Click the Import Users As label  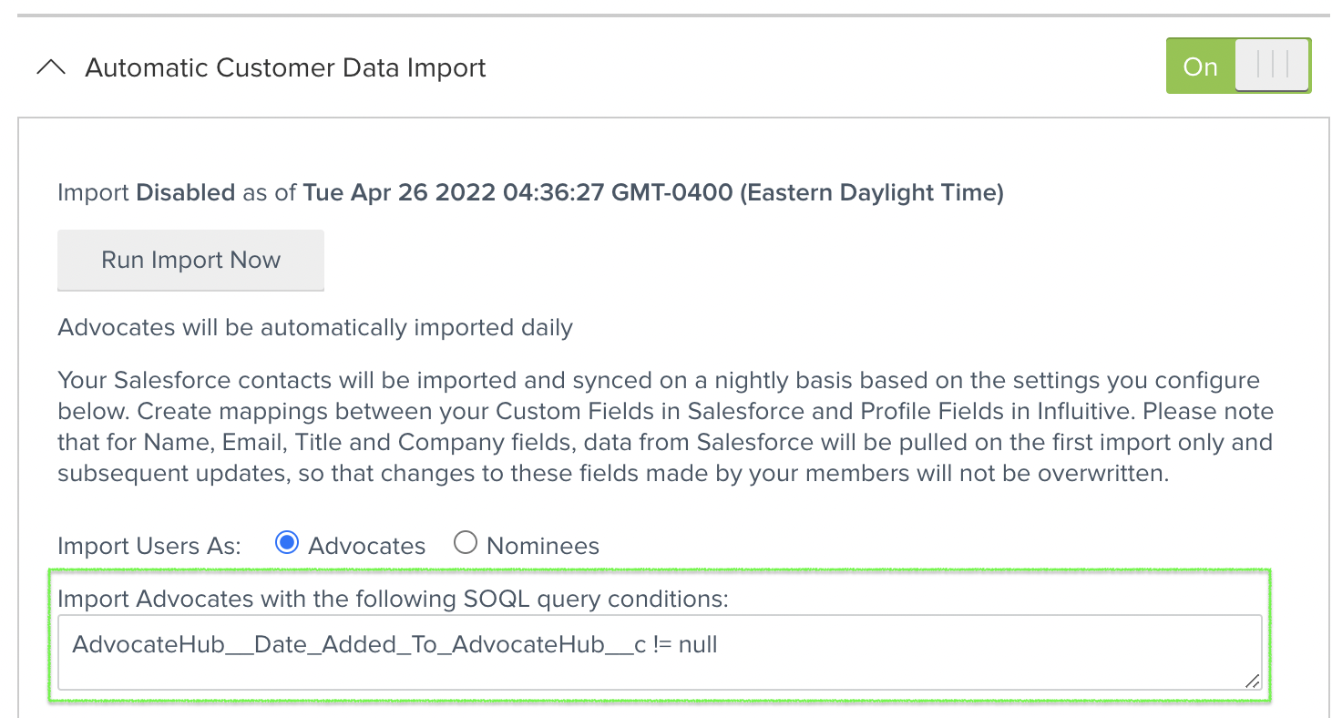point(149,546)
